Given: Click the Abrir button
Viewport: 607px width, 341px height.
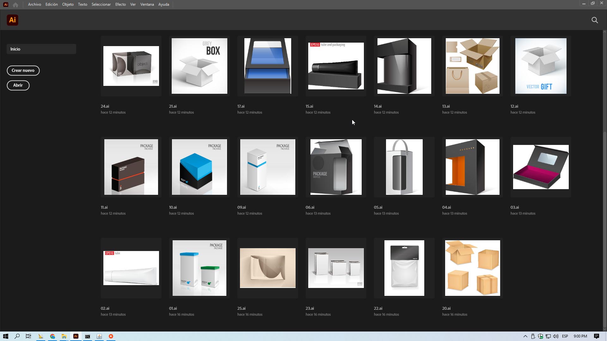Looking at the screenshot, I should [x=18, y=85].
